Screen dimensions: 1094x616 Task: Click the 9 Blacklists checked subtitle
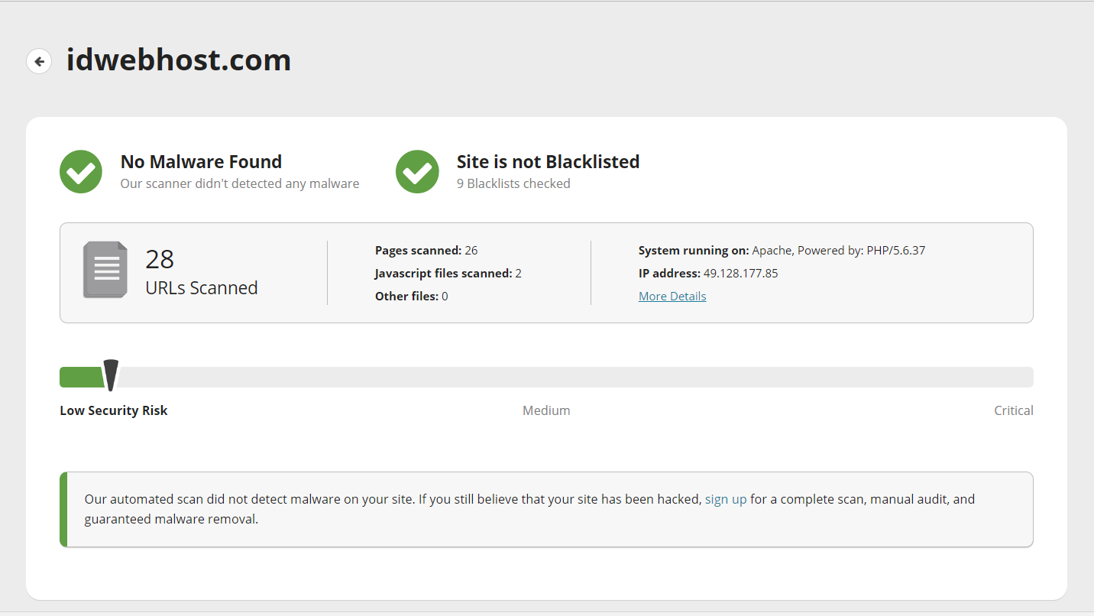(513, 183)
